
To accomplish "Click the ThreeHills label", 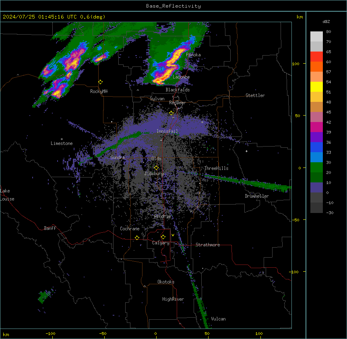I will [x=216, y=168].
